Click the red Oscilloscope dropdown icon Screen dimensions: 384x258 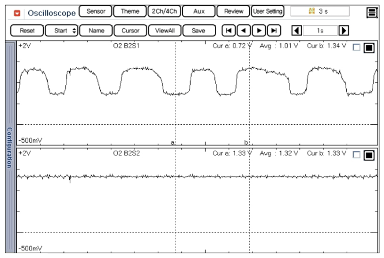(x=17, y=13)
